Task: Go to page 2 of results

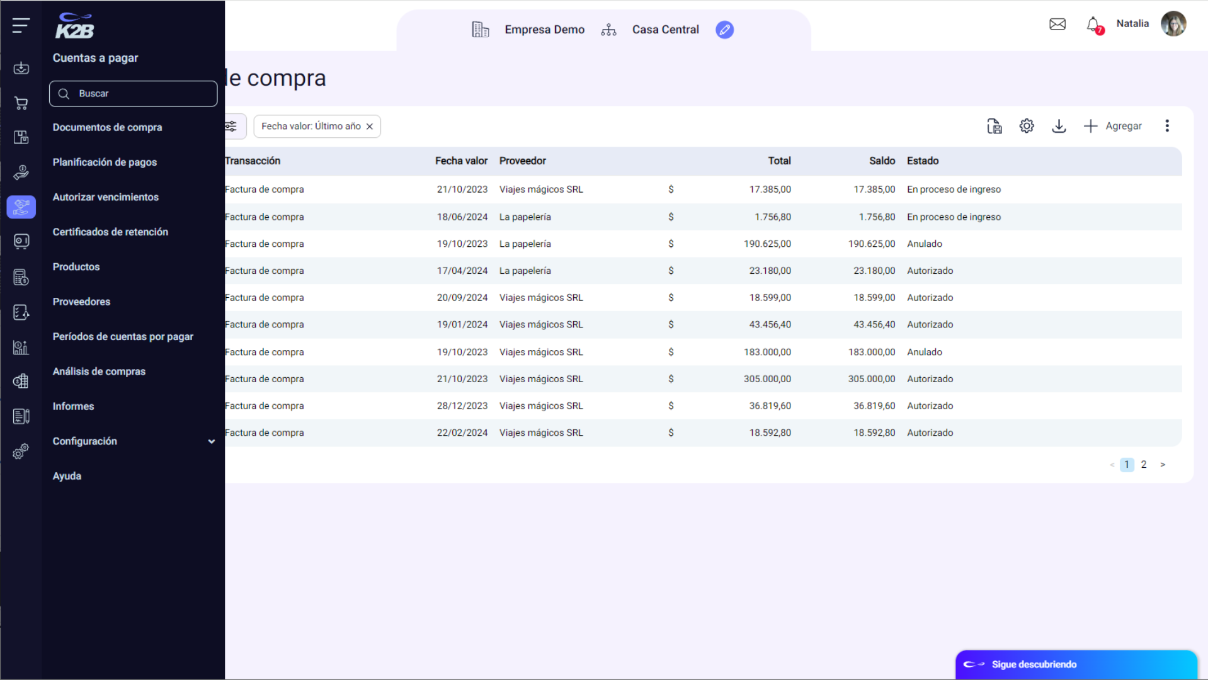Action: tap(1144, 465)
